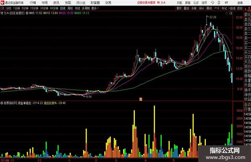Expand the 资金净进出 indicator dropdown circle
Screen dimensions: 251x162
click(2, 103)
